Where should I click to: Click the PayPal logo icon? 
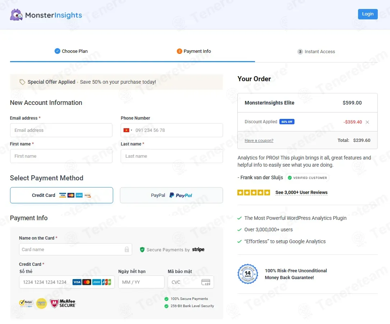pos(181,195)
